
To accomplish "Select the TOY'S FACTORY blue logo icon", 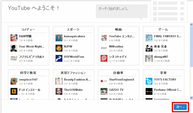I will point(149,81).
